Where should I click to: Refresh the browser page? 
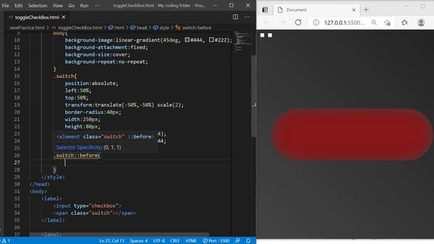tap(298, 22)
